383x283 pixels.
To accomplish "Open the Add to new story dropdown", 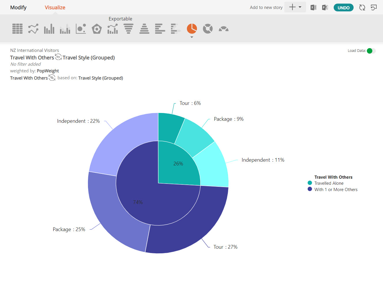I will 295,7.
